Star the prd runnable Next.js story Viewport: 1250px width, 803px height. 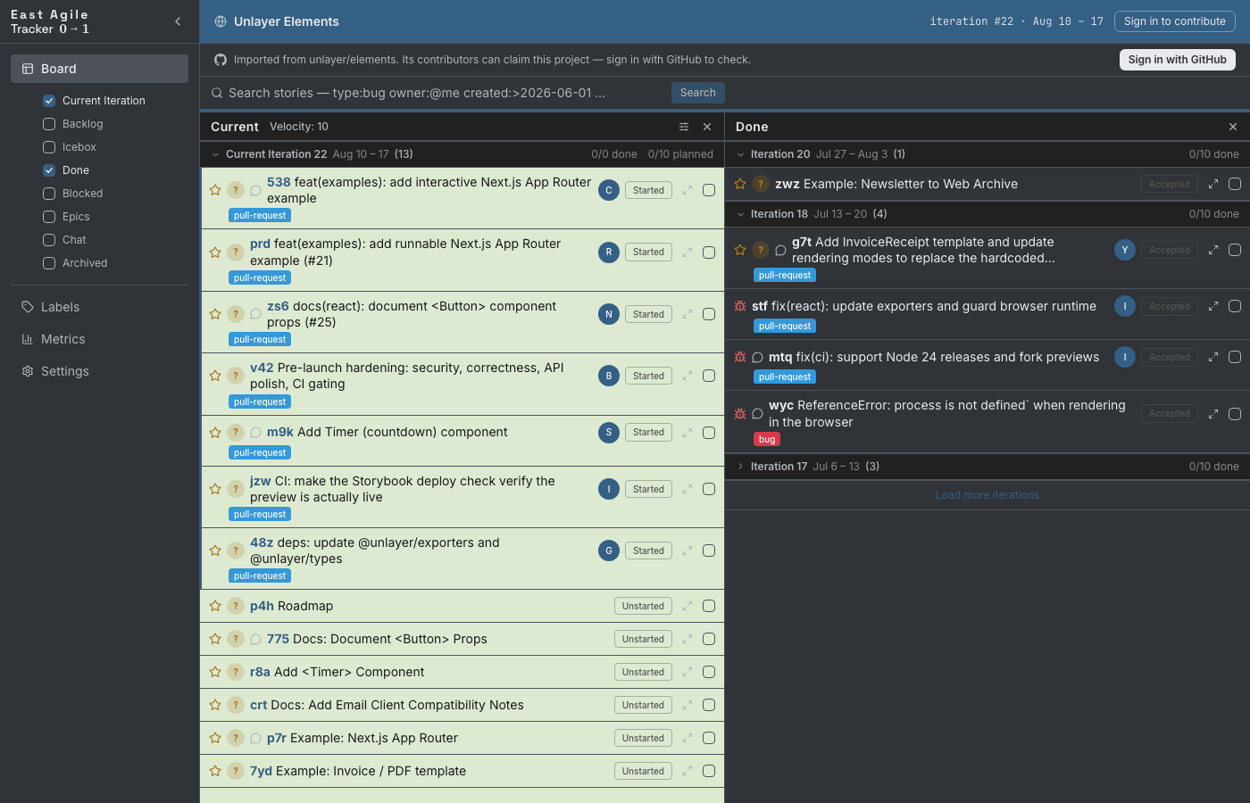point(215,252)
